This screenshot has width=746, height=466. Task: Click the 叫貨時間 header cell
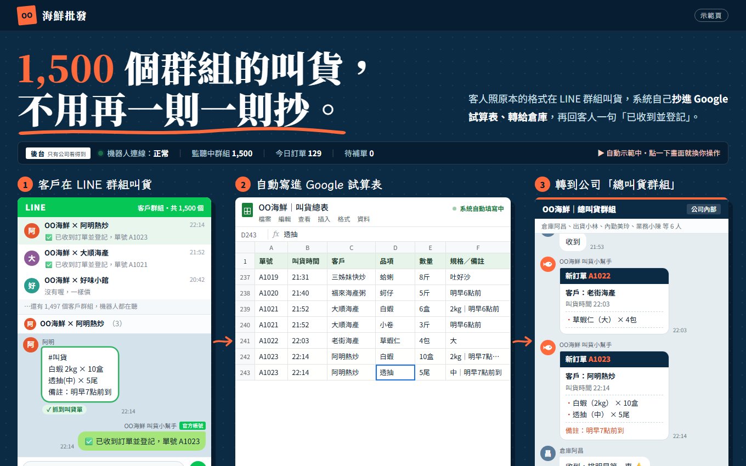coord(308,261)
